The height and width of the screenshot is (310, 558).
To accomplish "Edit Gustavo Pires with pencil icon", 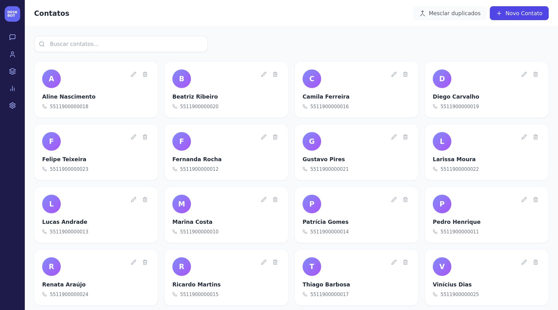I will point(394,137).
